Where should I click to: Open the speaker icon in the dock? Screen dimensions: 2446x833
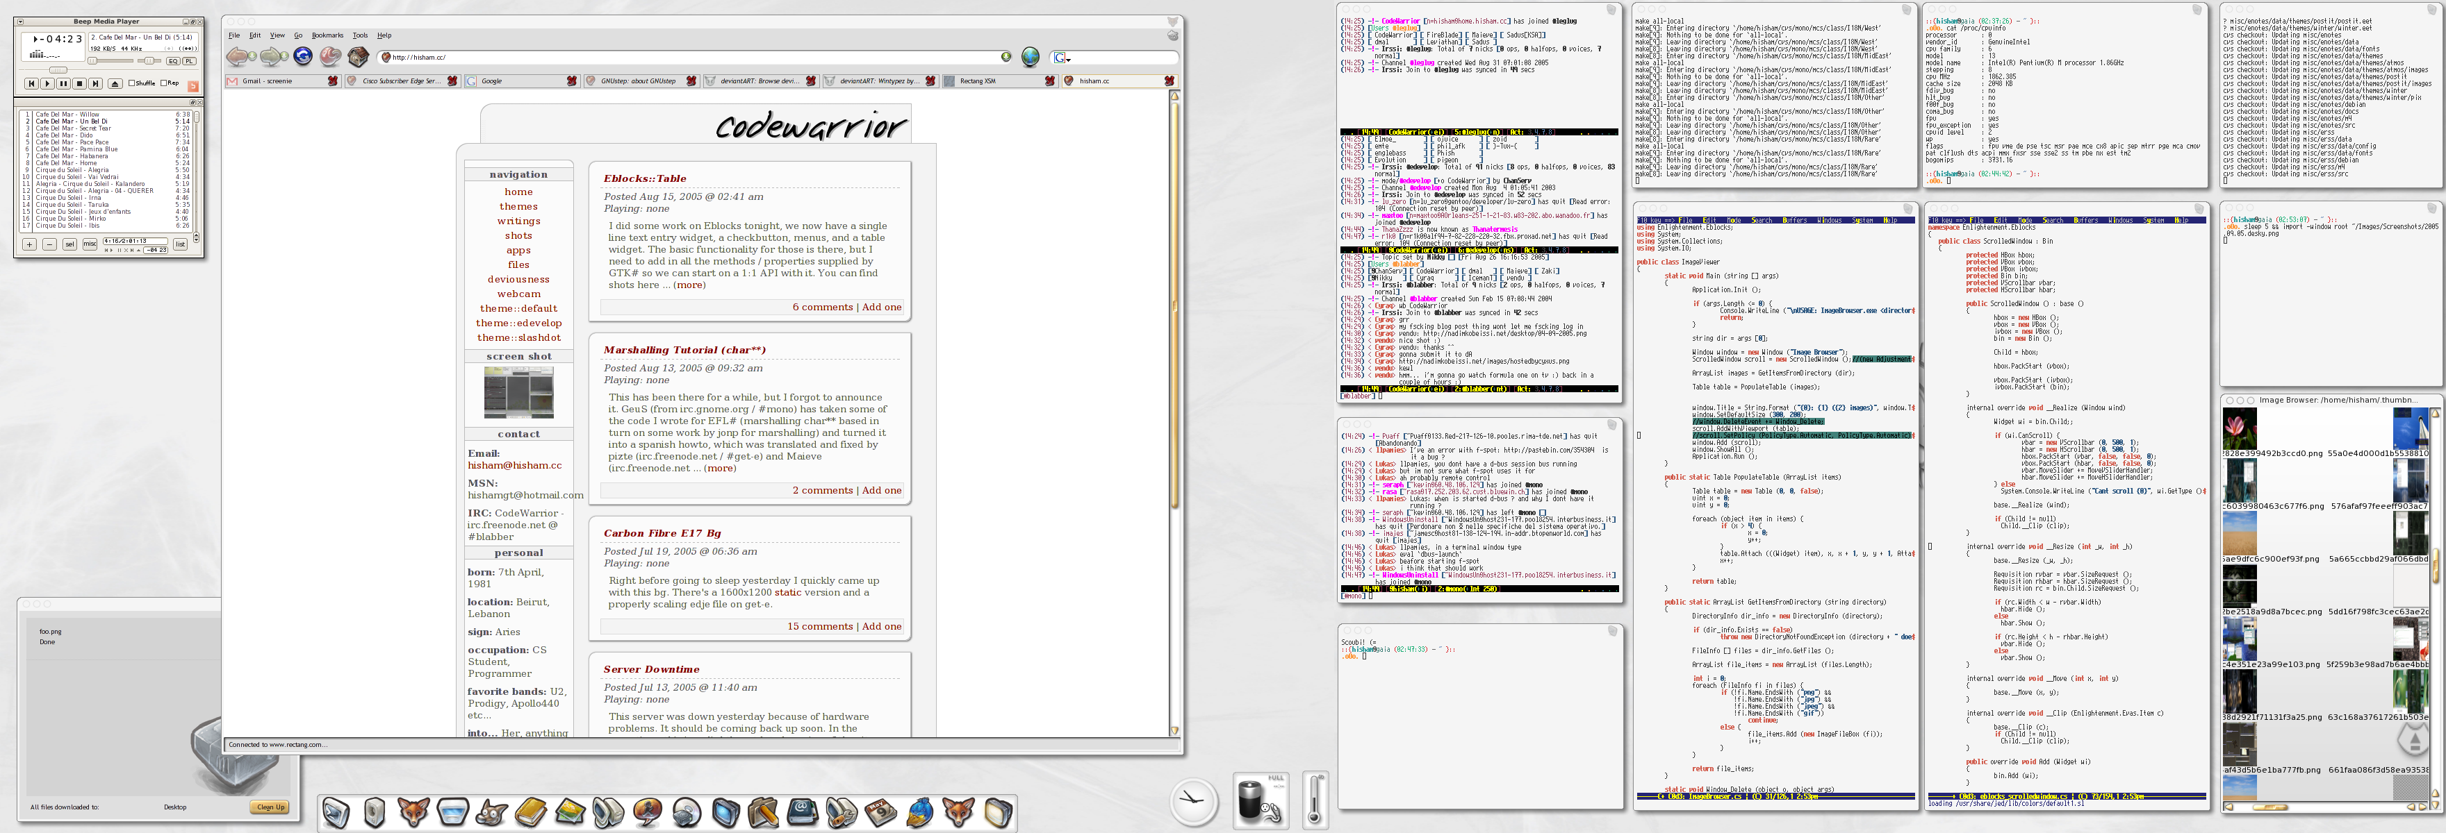(x=375, y=813)
